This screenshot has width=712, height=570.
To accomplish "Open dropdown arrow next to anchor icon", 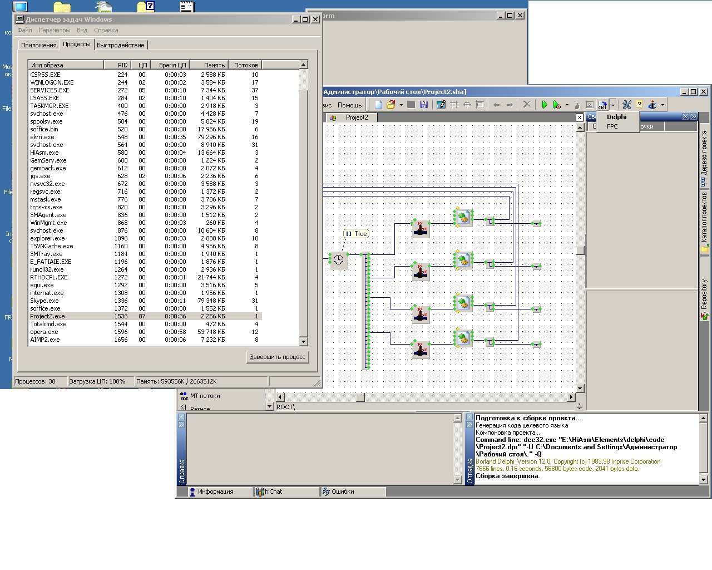I will pos(662,105).
